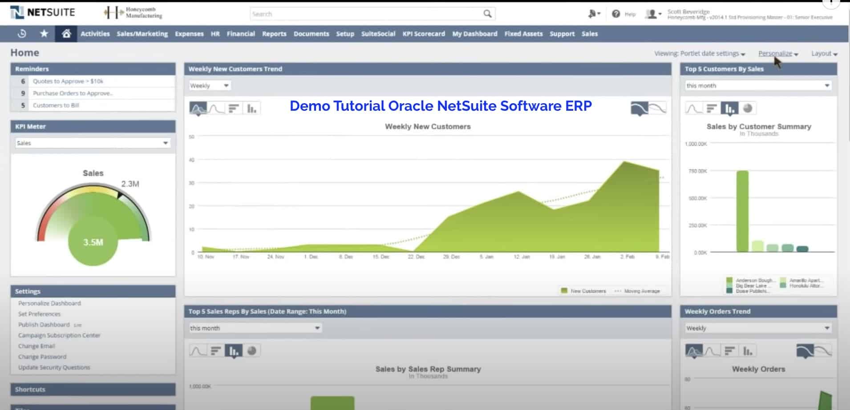
Task: Toggle moving average in Weekly New Customers
Action: 648,108
